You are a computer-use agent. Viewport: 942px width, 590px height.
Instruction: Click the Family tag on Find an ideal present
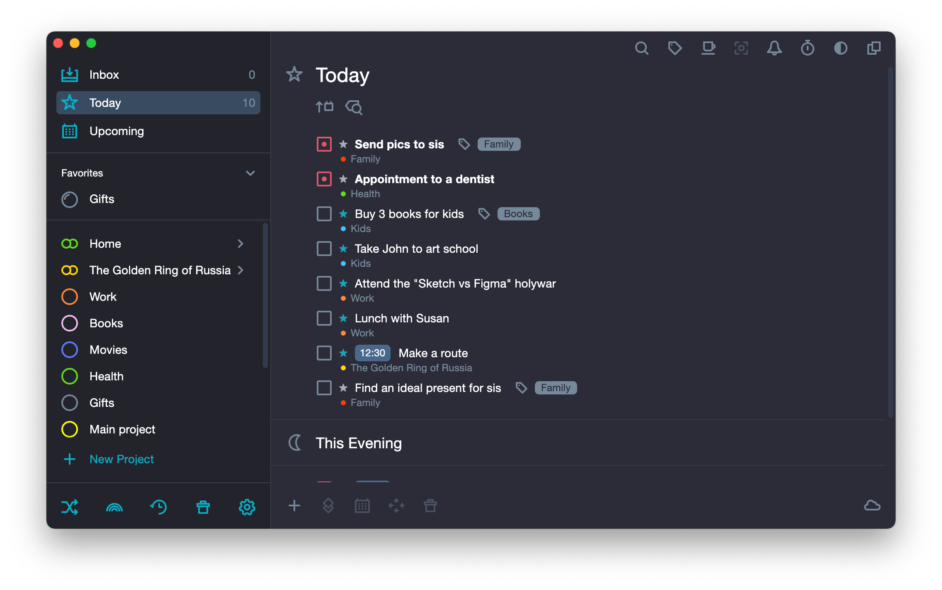(x=556, y=388)
